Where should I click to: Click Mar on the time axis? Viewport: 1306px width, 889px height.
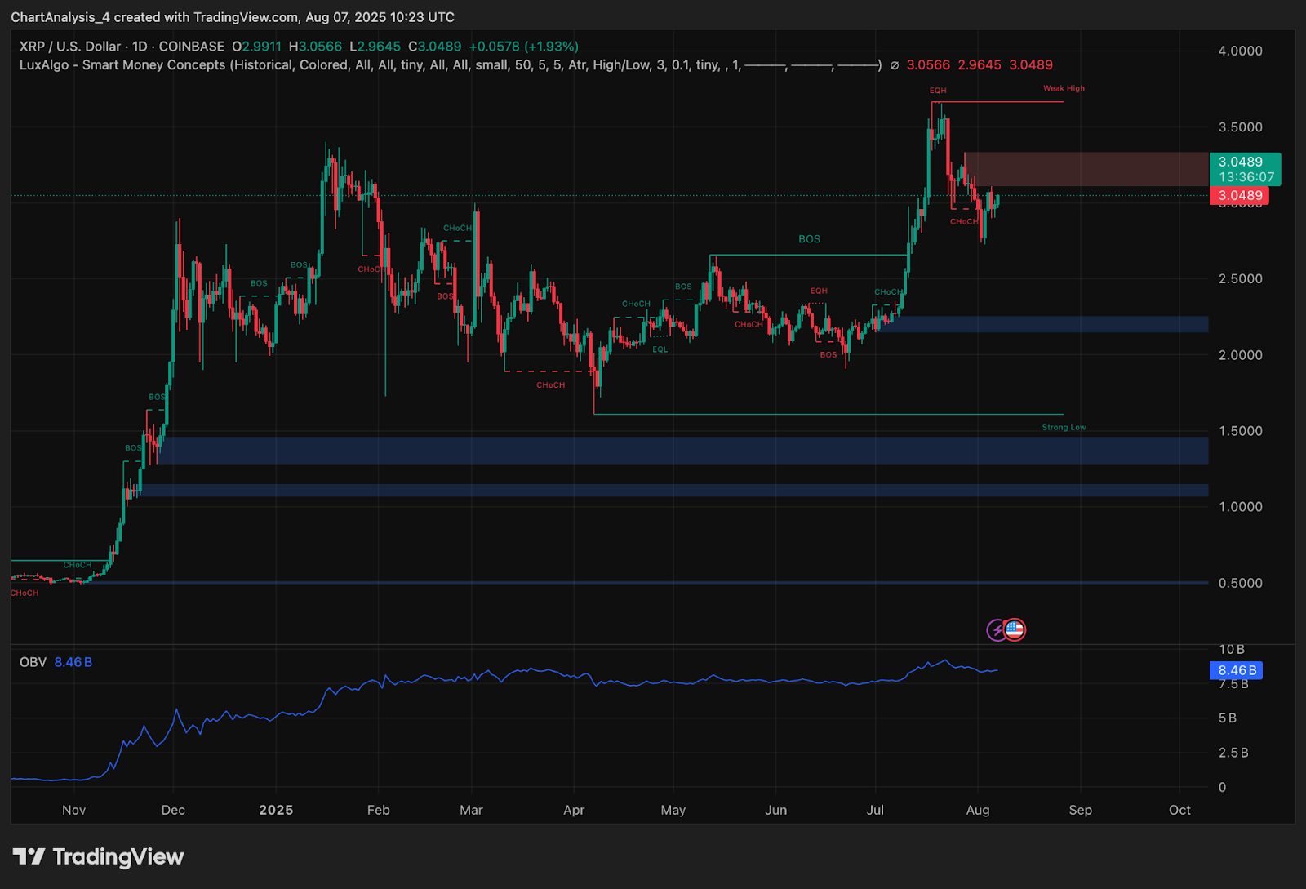click(x=471, y=810)
